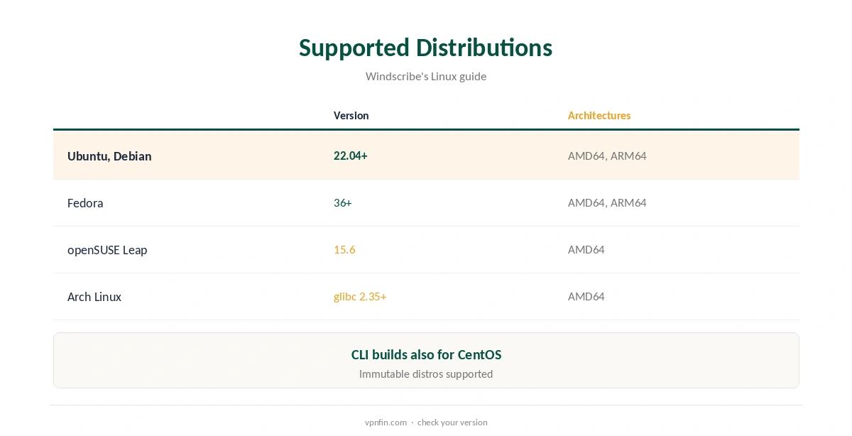Select the Windscribe's Linux guide subtitle
The image size is (852, 436).
[426, 76]
